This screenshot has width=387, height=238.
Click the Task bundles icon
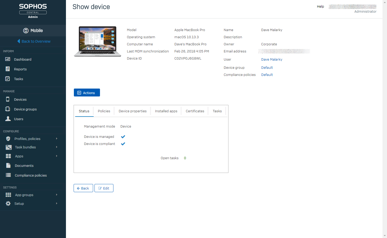click(8, 147)
